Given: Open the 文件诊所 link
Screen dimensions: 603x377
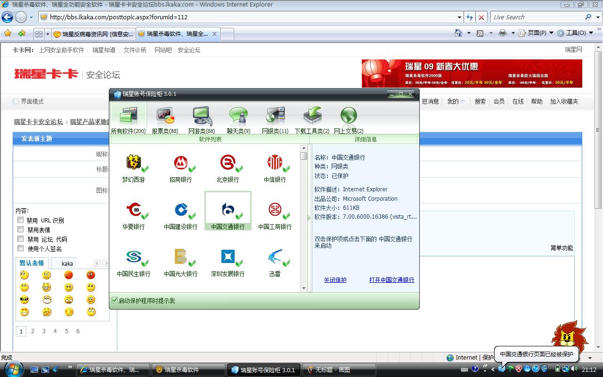Looking at the screenshot, I should pyautogui.click(x=135, y=50).
